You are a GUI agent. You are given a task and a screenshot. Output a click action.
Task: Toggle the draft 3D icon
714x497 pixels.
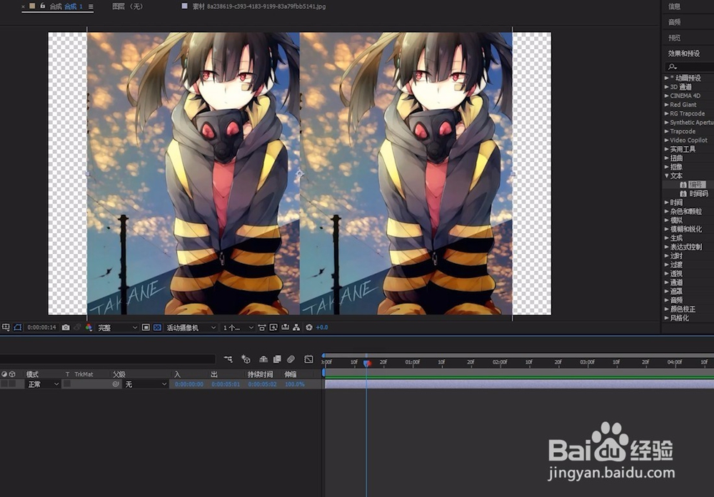pos(246,359)
